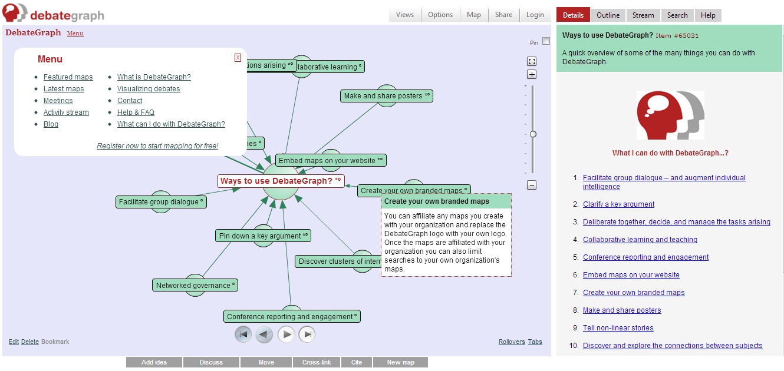This screenshot has width=784, height=371.
Task: Open the Share menu
Action: pos(503,15)
